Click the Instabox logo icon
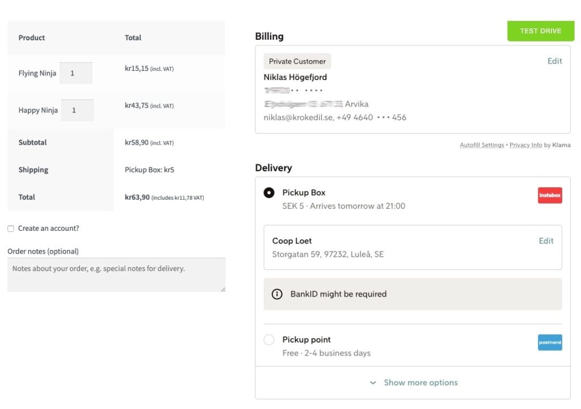This screenshot has height=409, width=581. coord(550,195)
